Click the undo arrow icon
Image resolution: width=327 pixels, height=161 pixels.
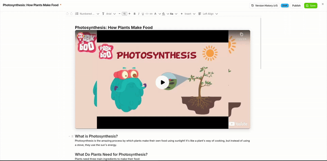pyautogui.click(x=67, y=14)
